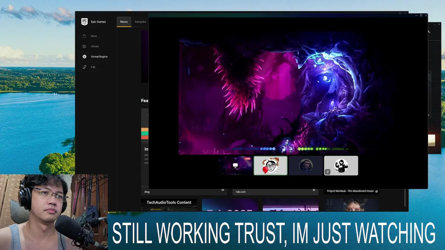Switch to the Samples tab
The height and width of the screenshot is (250, 445).
(x=140, y=22)
